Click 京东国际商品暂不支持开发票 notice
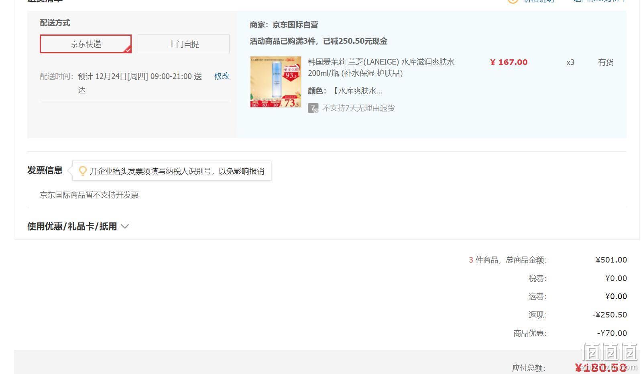 pos(89,195)
